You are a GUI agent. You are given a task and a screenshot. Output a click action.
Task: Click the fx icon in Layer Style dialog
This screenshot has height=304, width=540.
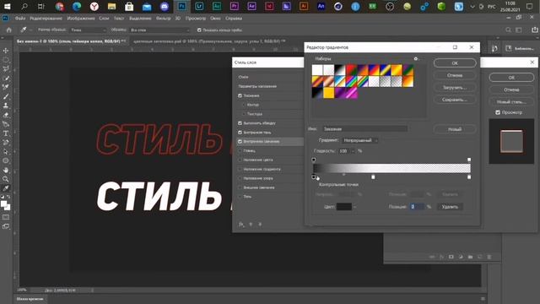241,225
